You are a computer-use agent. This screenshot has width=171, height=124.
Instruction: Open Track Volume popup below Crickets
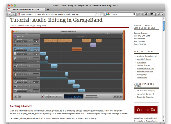tap(21, 78)
